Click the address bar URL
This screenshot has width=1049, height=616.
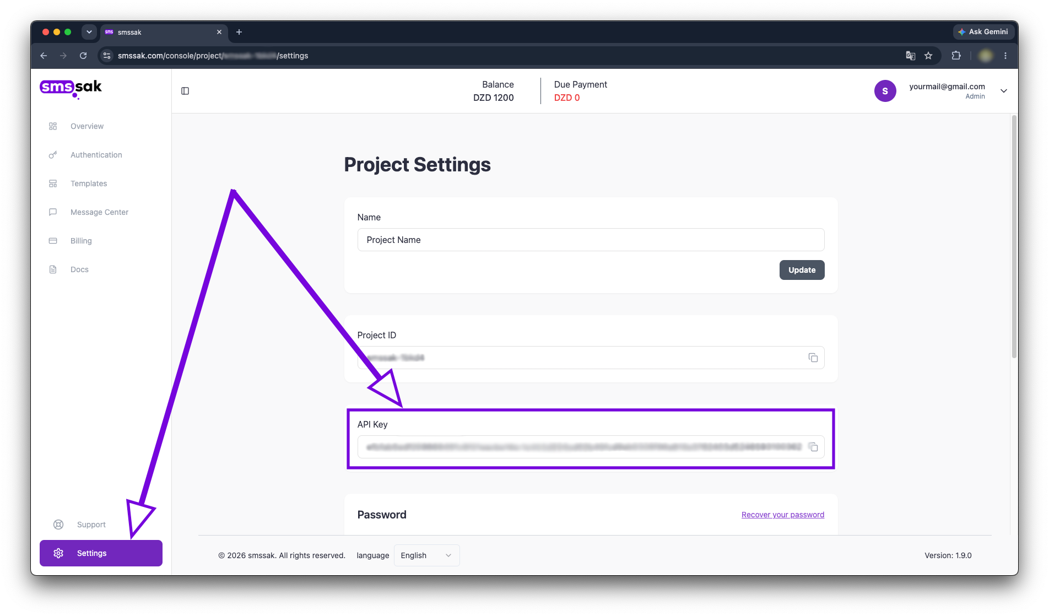tap(213, 56)
